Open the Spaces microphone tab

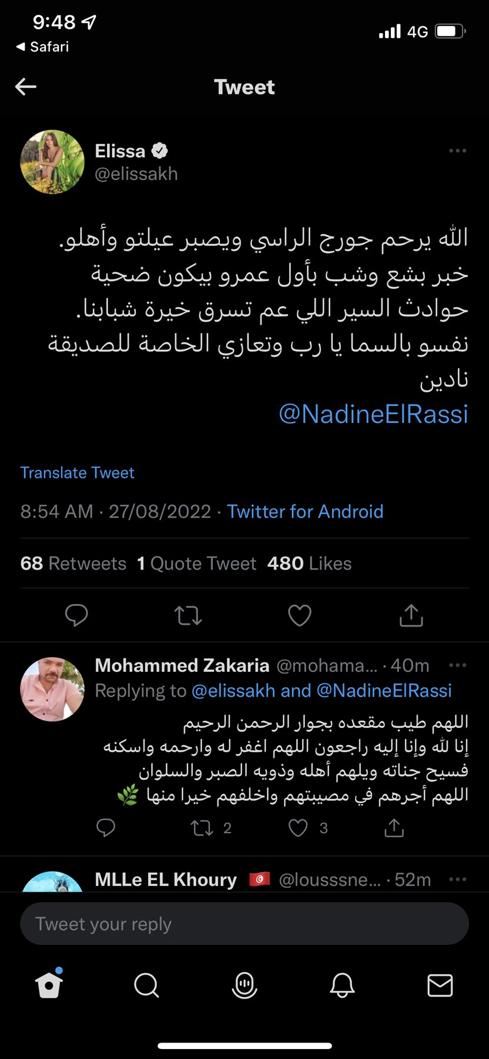pos(244,984)
